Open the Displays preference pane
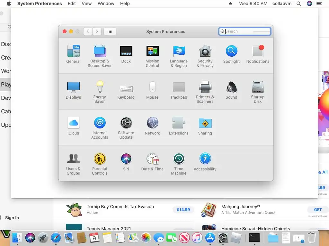 pos(73,90)
